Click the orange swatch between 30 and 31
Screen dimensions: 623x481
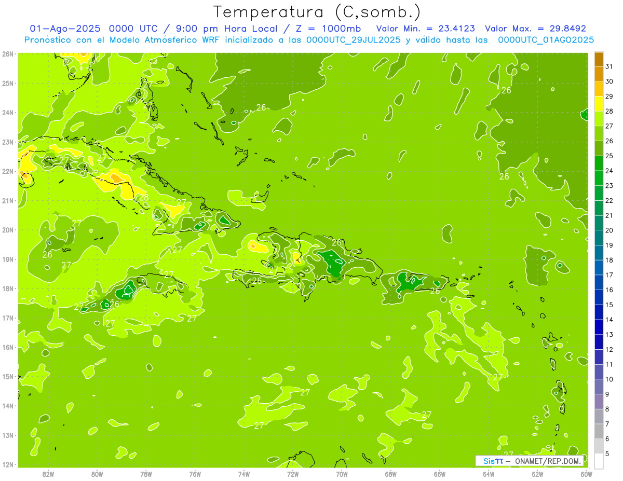pos(599,74)
